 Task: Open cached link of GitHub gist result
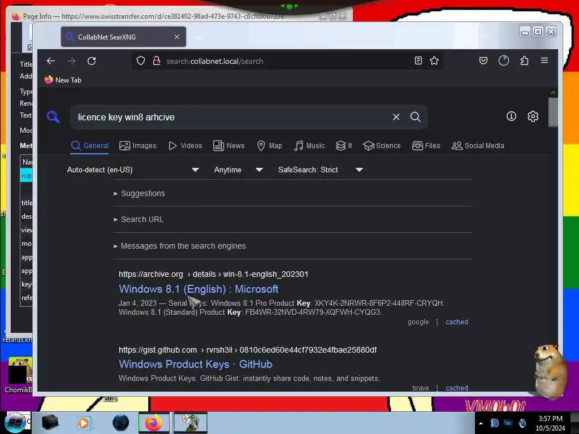coord(457,388)
